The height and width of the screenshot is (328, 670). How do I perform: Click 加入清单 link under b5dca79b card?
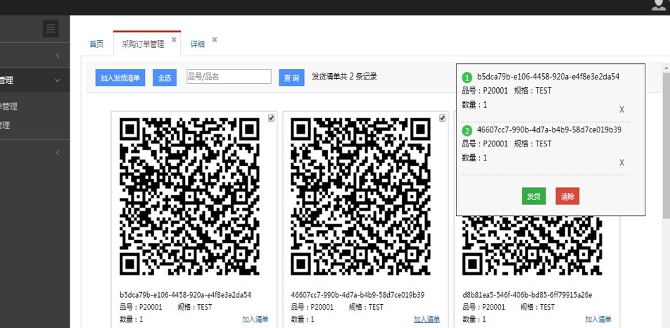click(255, 320)
